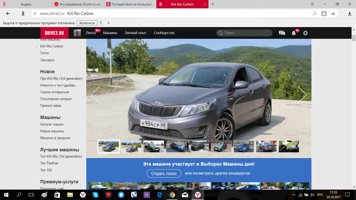Image resolution: width=356 pixels, height=200 pixels.
Task: Open browser hamburger menu
Action: click(312, 4)
